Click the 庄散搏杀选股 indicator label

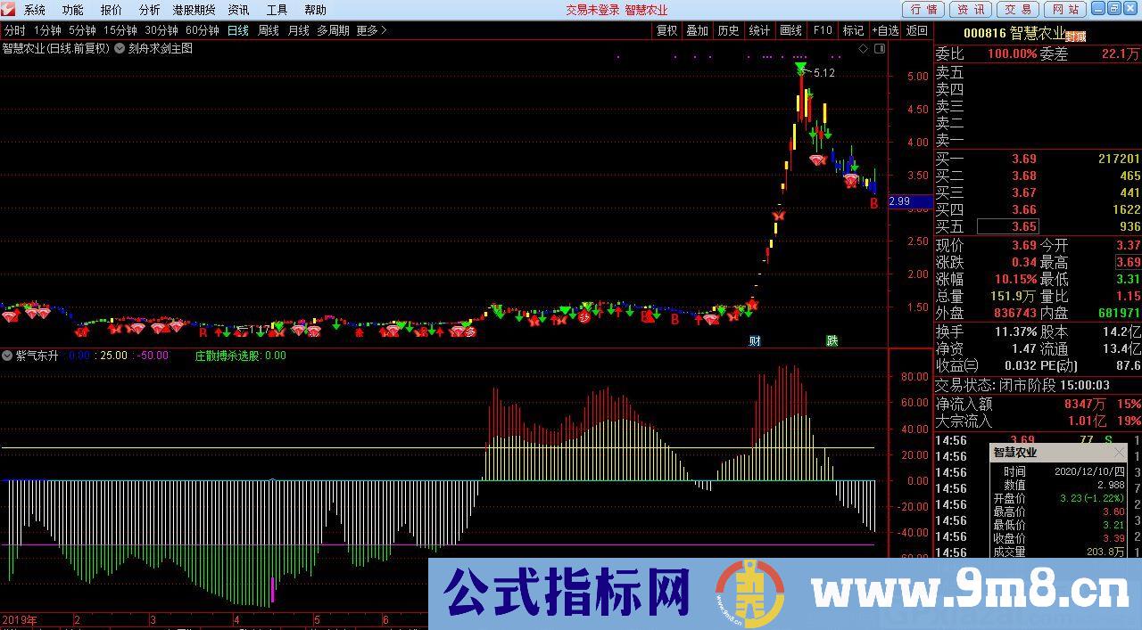[x=229, y=356]
